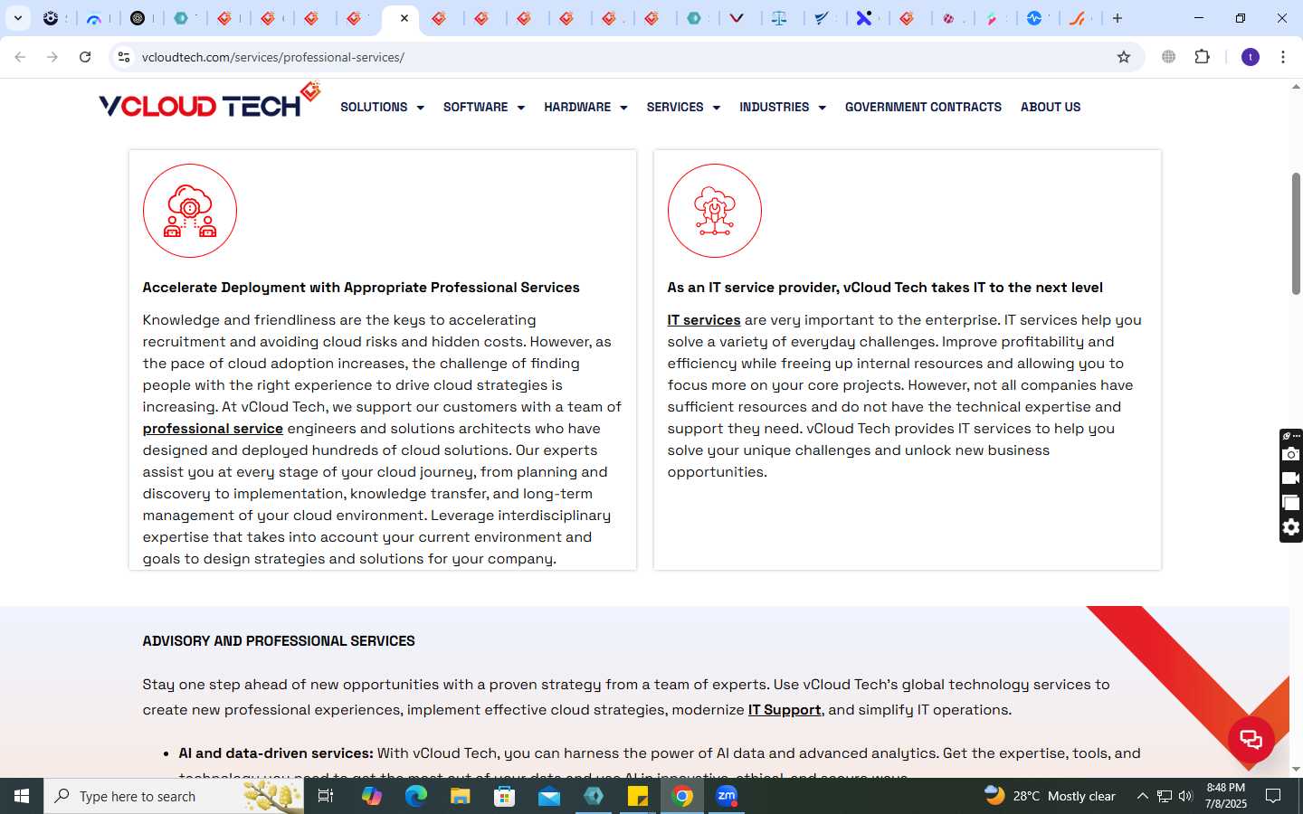Open the tab search dropdown arrow

pyautogui.click(x=18, y=18)
